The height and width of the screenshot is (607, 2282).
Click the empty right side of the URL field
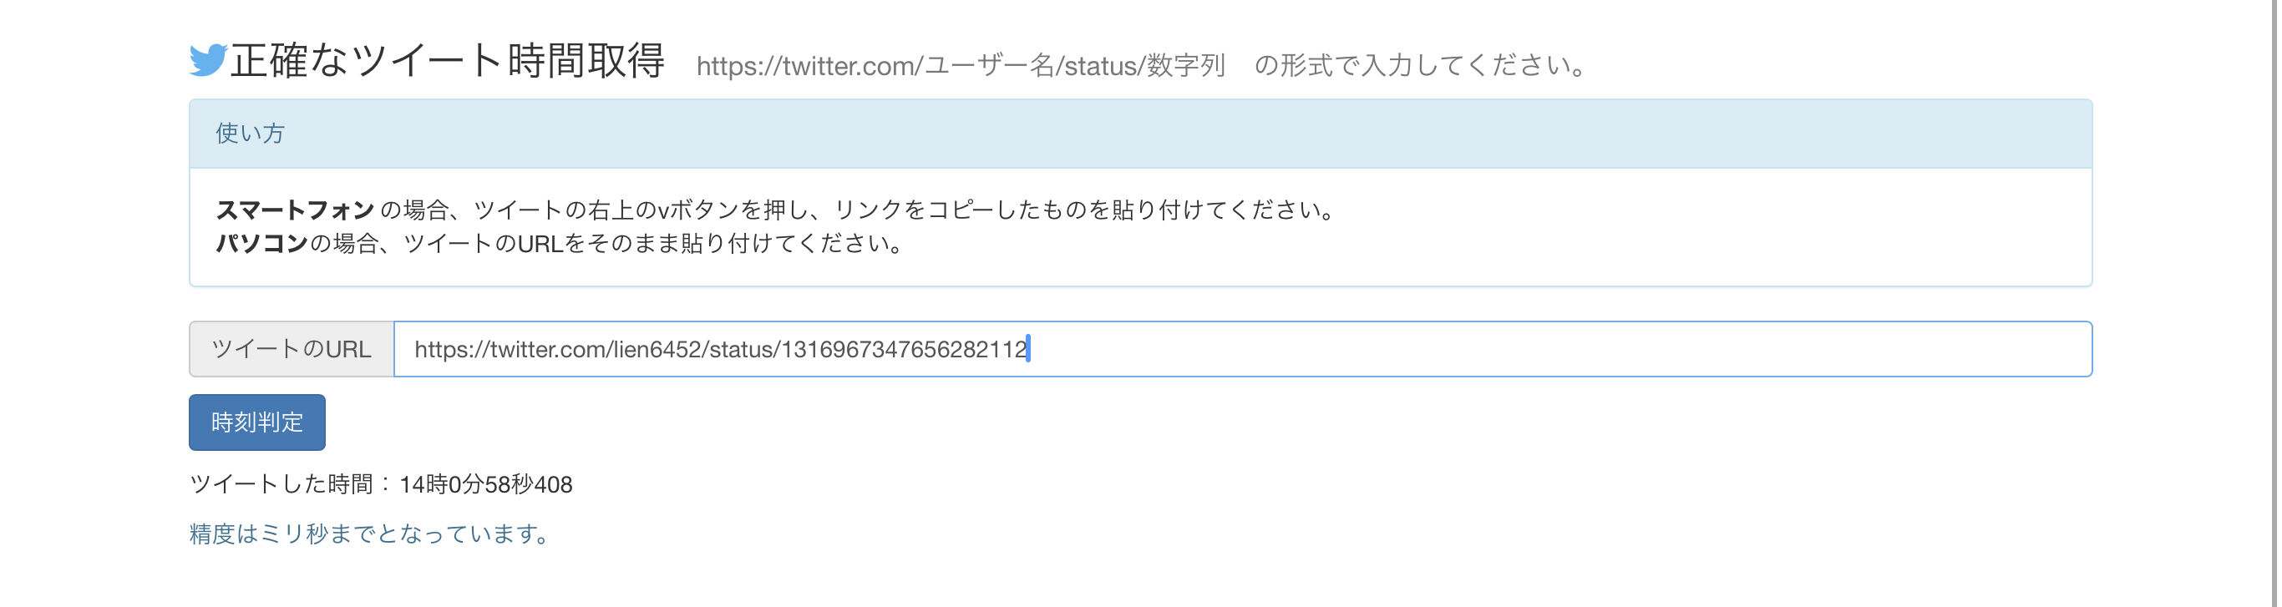1683,349
